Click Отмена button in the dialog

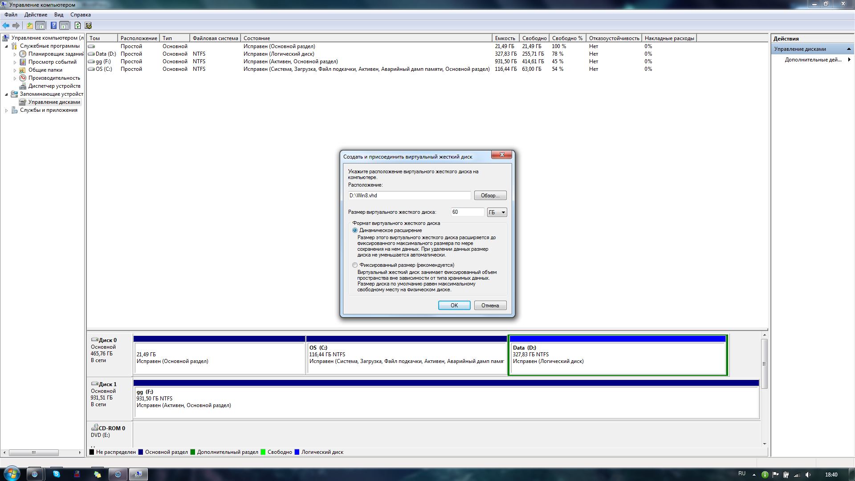click(490, 306)
